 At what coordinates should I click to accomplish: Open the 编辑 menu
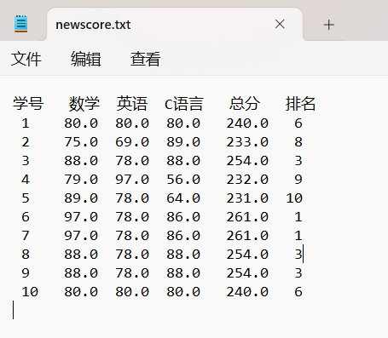click(86, 59)
